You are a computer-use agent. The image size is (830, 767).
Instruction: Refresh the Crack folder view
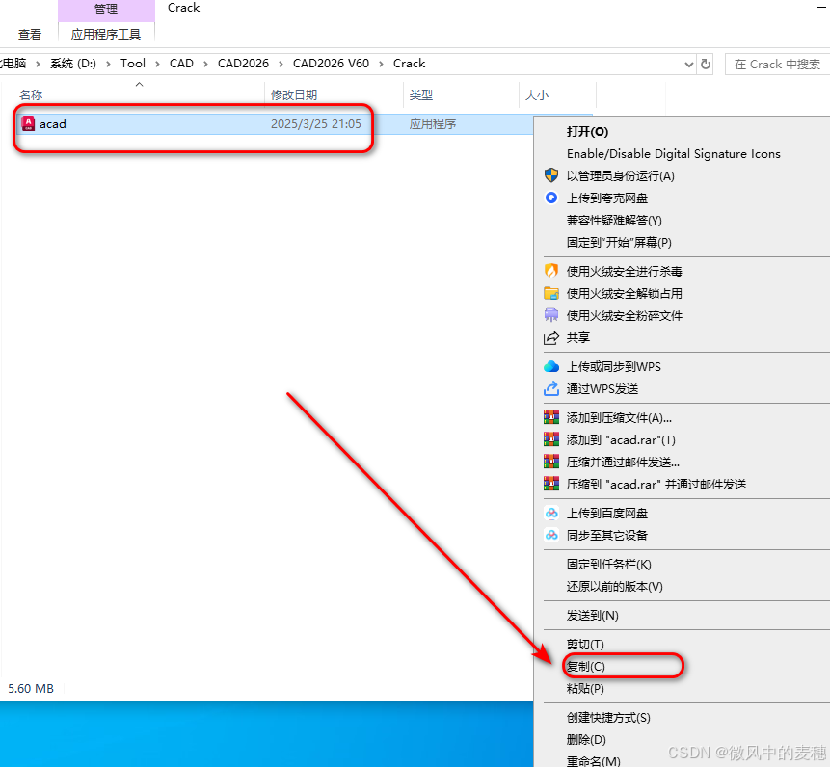coord(705,64)
